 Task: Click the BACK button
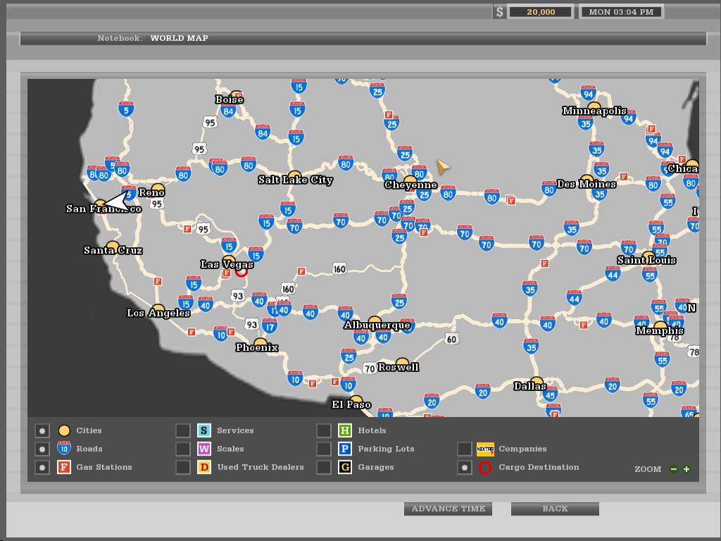coord(556,508)
